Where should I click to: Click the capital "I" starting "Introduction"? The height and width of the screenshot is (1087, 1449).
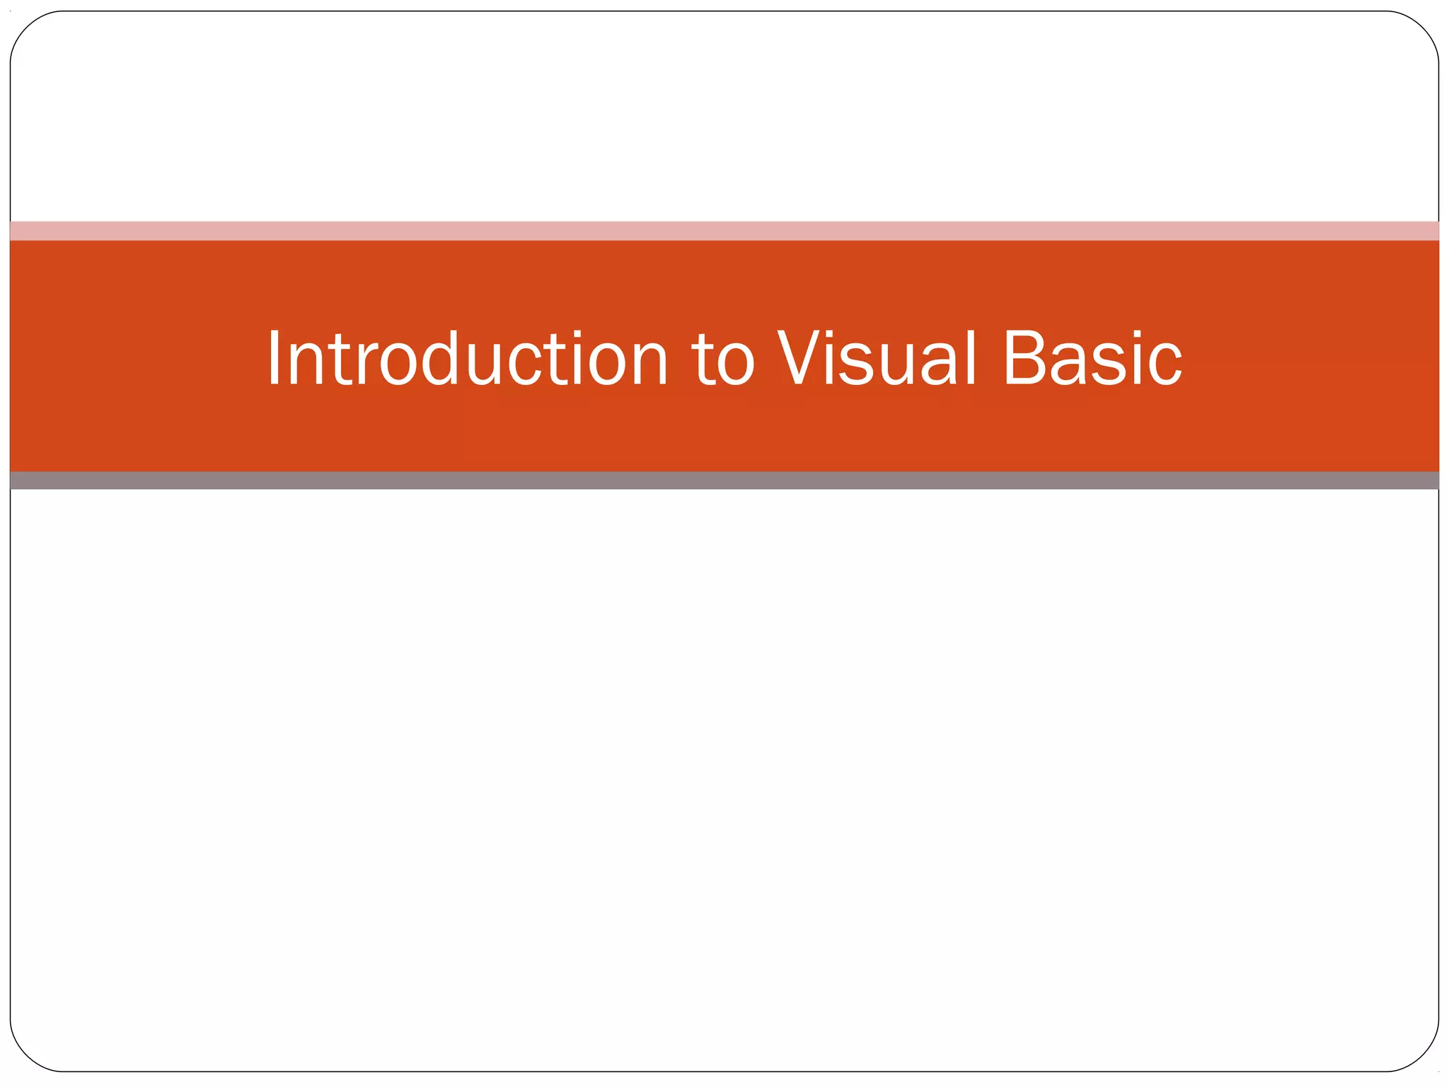click(x=275, y=358)
